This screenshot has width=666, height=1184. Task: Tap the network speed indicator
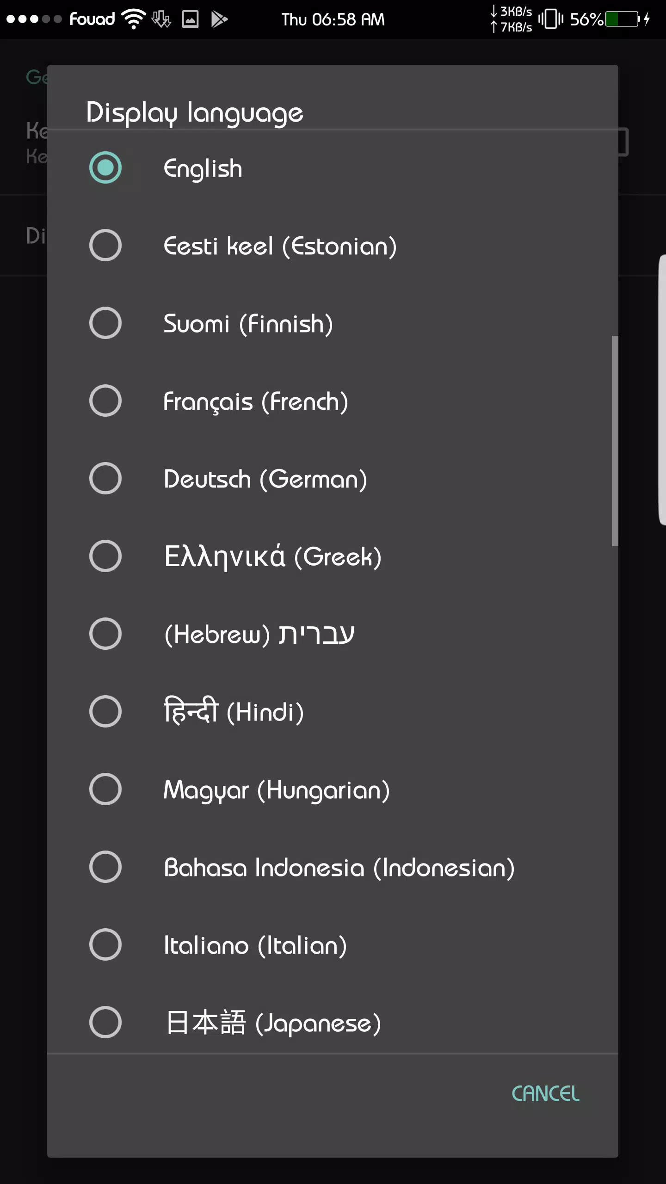point(511,19)
